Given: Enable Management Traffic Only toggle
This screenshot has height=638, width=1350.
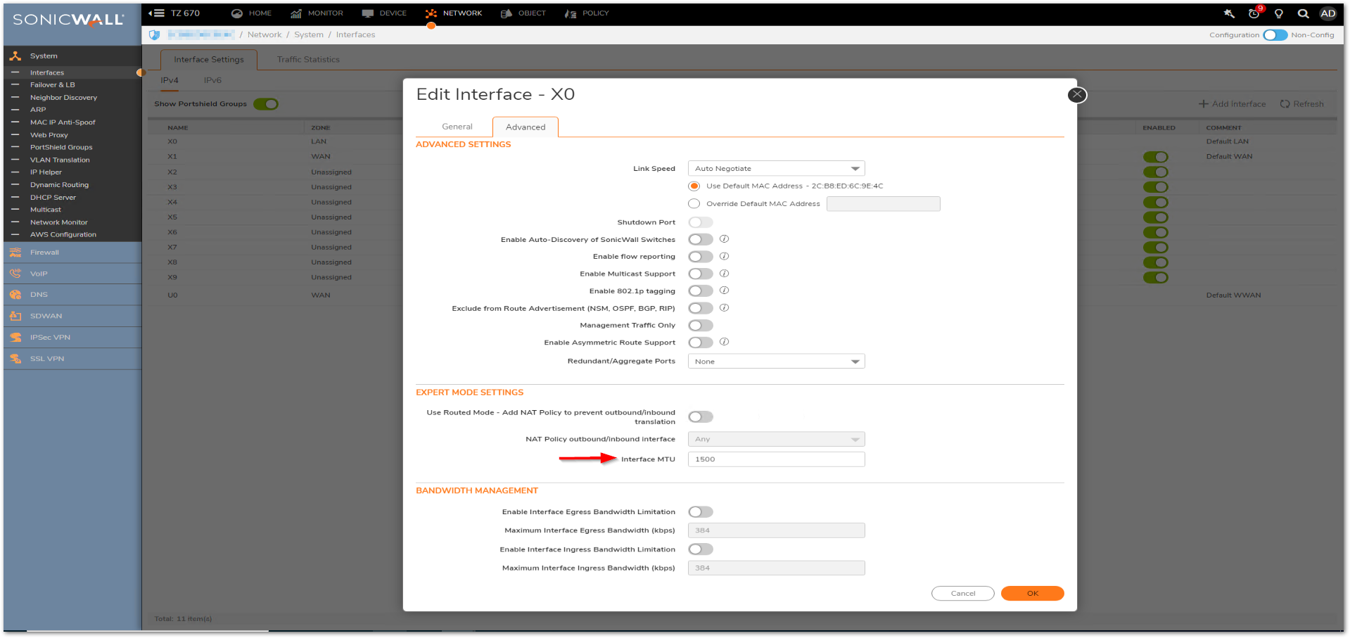Looking at the screenshot, I should [x=701, y=325].
